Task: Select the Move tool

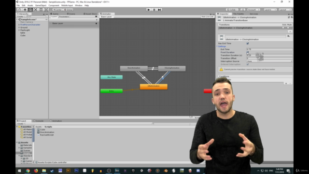Action: coord(25,10)
